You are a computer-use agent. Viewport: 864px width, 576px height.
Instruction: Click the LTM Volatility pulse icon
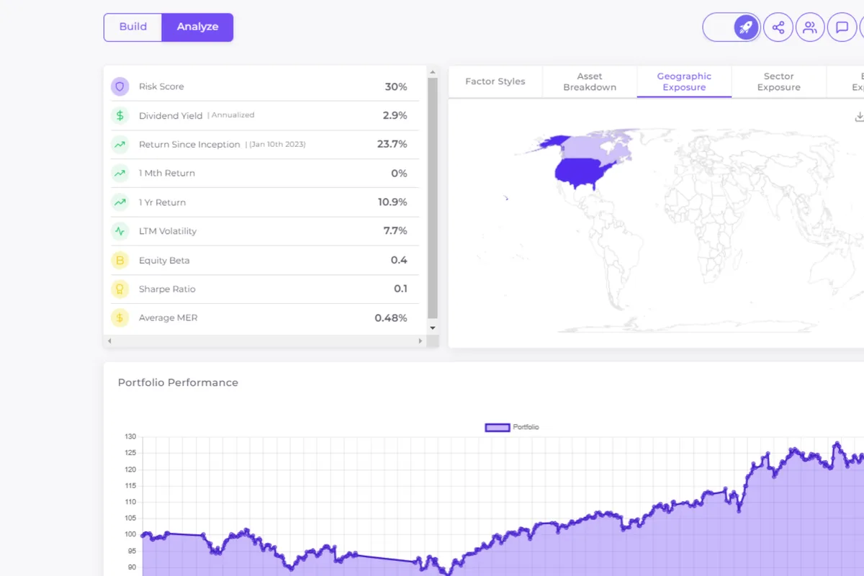pyautogui.click(x=120, y=231)
